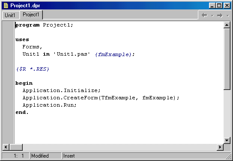
Task: Click the forward navigation arrow
Action: (220, 15)
